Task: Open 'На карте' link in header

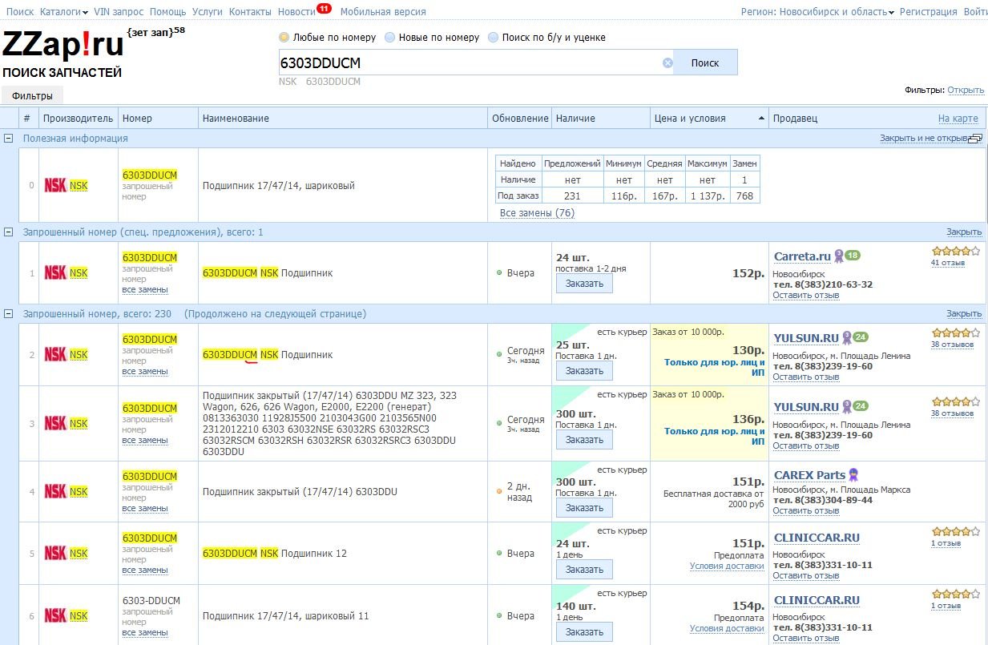Action: click(958, 119)
